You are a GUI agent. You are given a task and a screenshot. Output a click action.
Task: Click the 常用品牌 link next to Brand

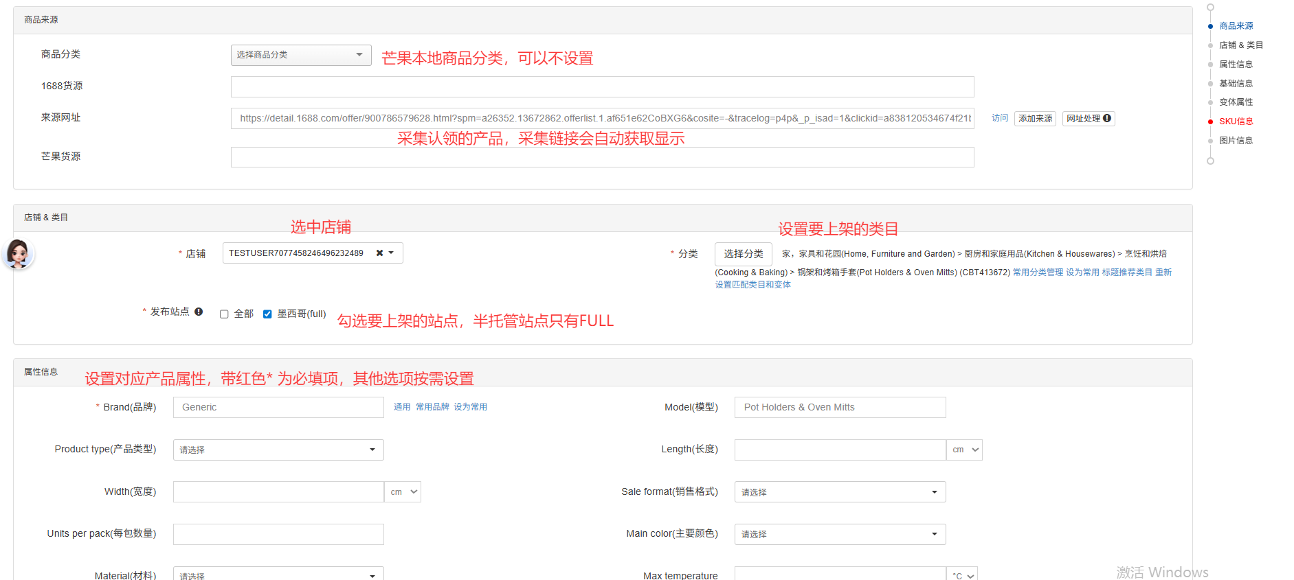[432, 407]
